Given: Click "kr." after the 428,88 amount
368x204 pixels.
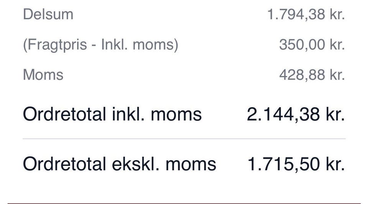Looking at the screenshot, I should 337,75.
